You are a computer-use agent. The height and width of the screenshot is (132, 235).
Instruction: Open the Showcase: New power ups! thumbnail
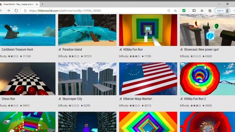[207, 30]
